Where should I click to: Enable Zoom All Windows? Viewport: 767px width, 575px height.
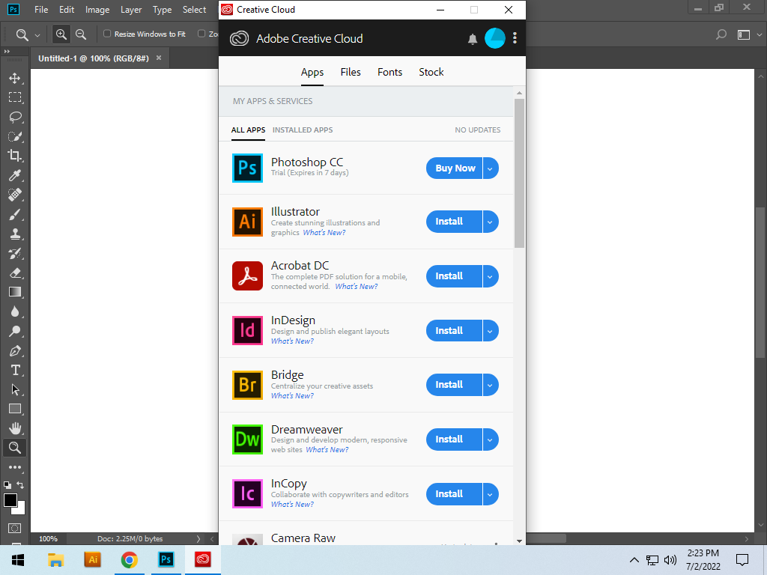pyautogui.click(x=201, y=34)
